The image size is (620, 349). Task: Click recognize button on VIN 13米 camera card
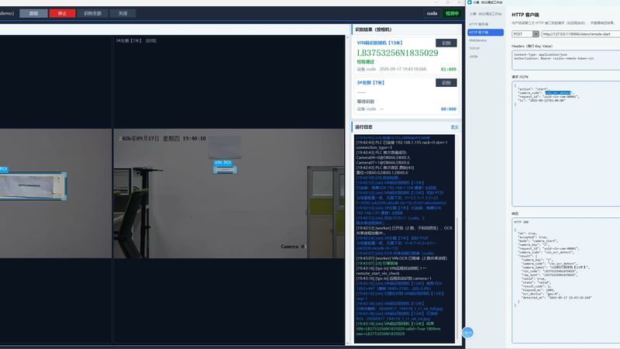point(446,43)
